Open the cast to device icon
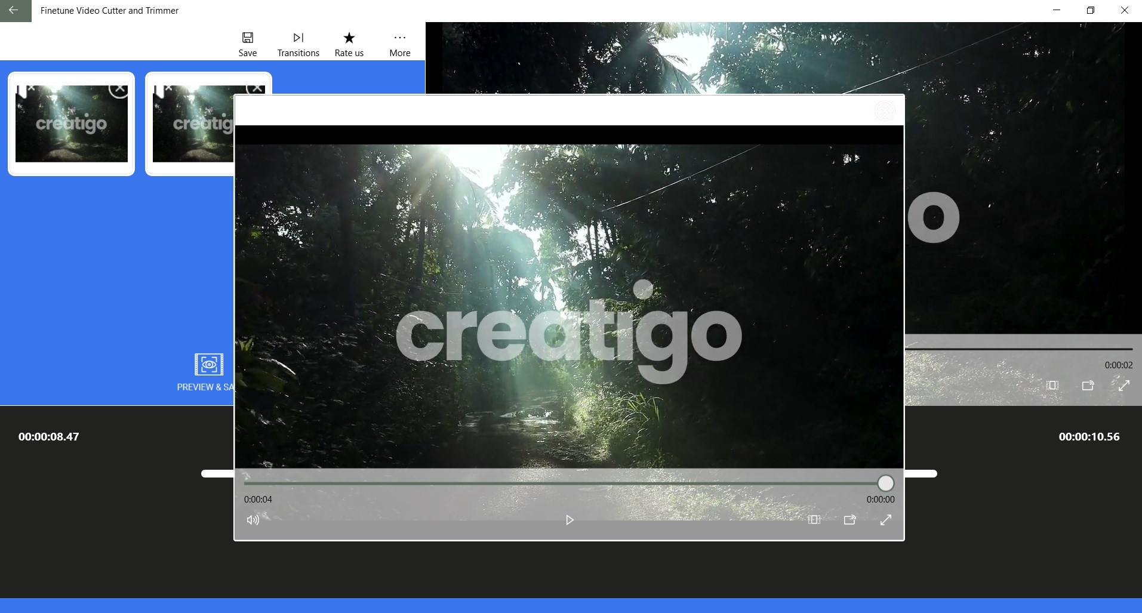The width and height of the screenshot is (1142, 613). click(850, 520)
